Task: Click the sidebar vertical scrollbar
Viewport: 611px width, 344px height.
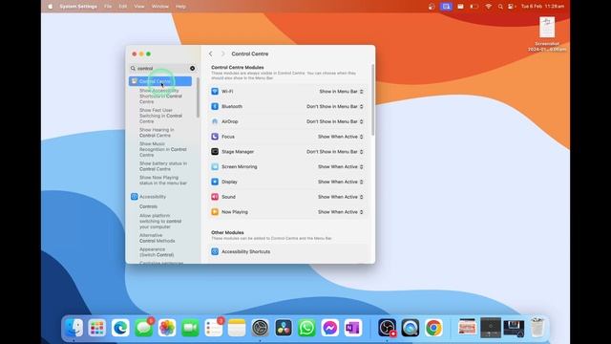Action: [198, 97]
